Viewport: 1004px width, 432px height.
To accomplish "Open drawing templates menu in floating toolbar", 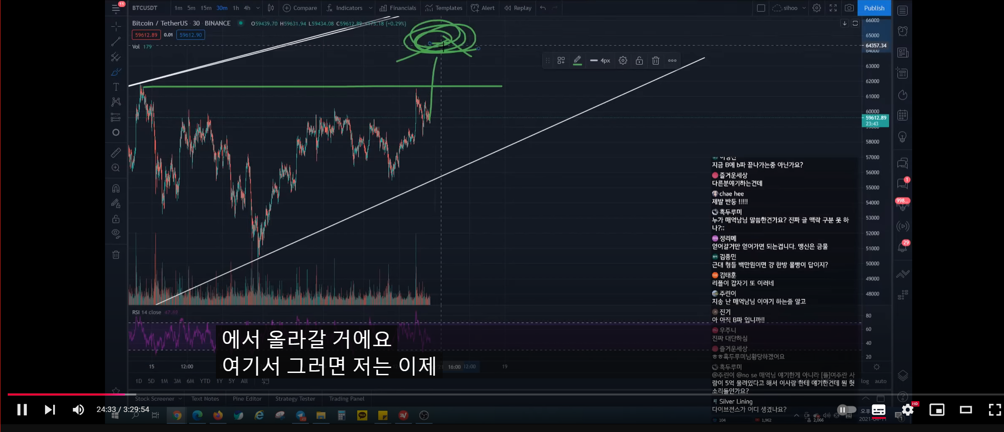I will click(x=561, y=60).
